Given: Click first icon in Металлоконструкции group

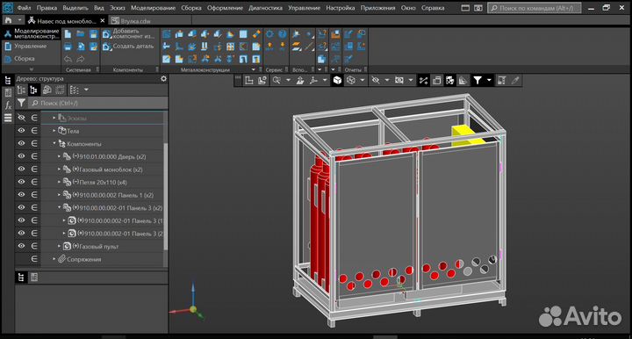Looking at the screenshot, I should 167,34.
